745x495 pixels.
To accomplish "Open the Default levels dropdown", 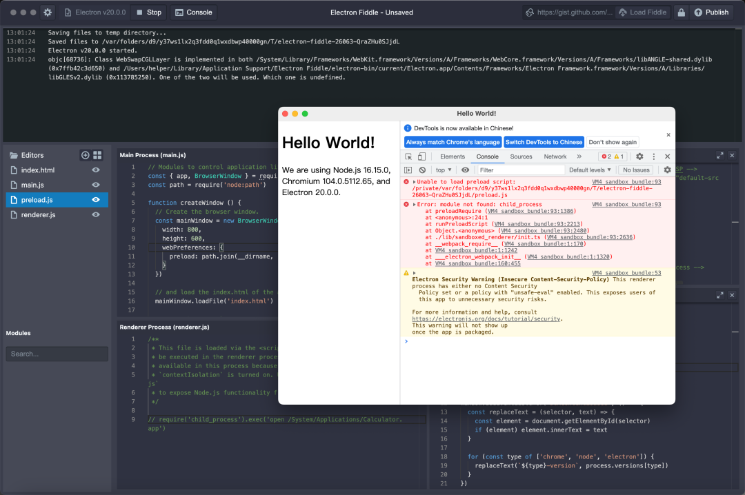I will click(x=590, y=170).
